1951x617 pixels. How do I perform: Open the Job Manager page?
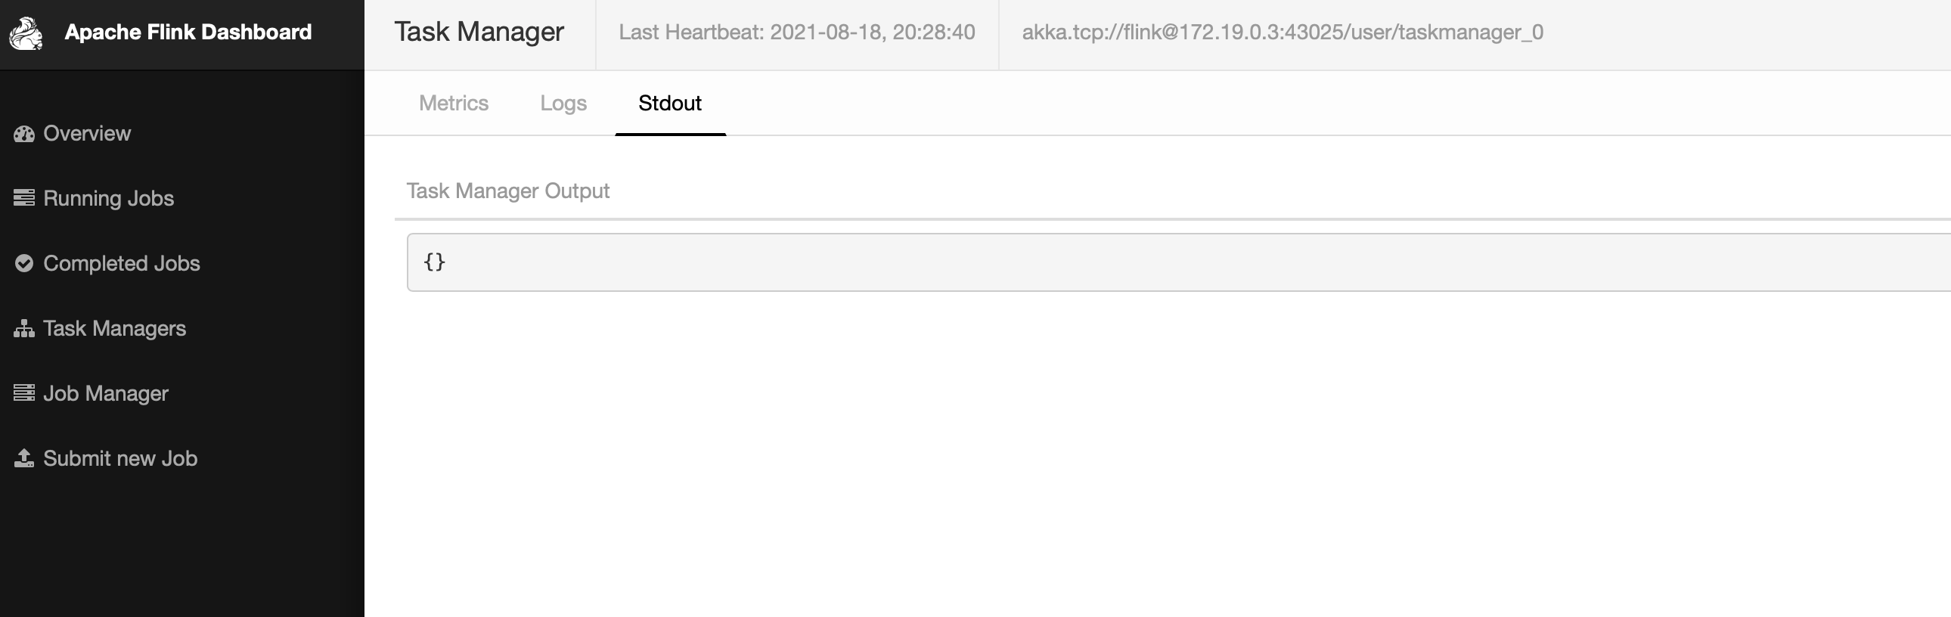(105, 394)
